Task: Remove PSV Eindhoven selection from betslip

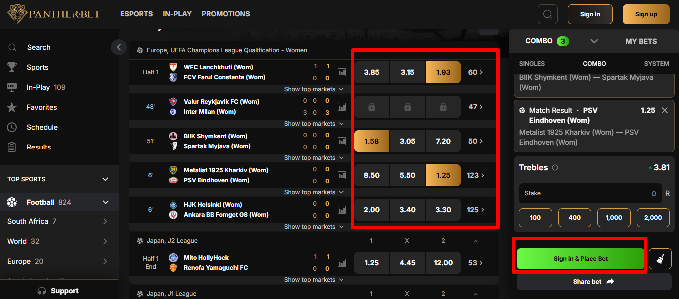Action: [x=664, y=110]
